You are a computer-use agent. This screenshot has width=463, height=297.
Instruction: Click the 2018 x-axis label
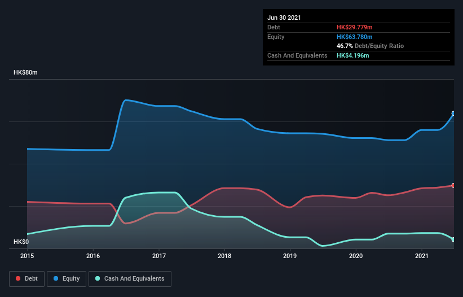pyautogui.click(x=224, y=256)
